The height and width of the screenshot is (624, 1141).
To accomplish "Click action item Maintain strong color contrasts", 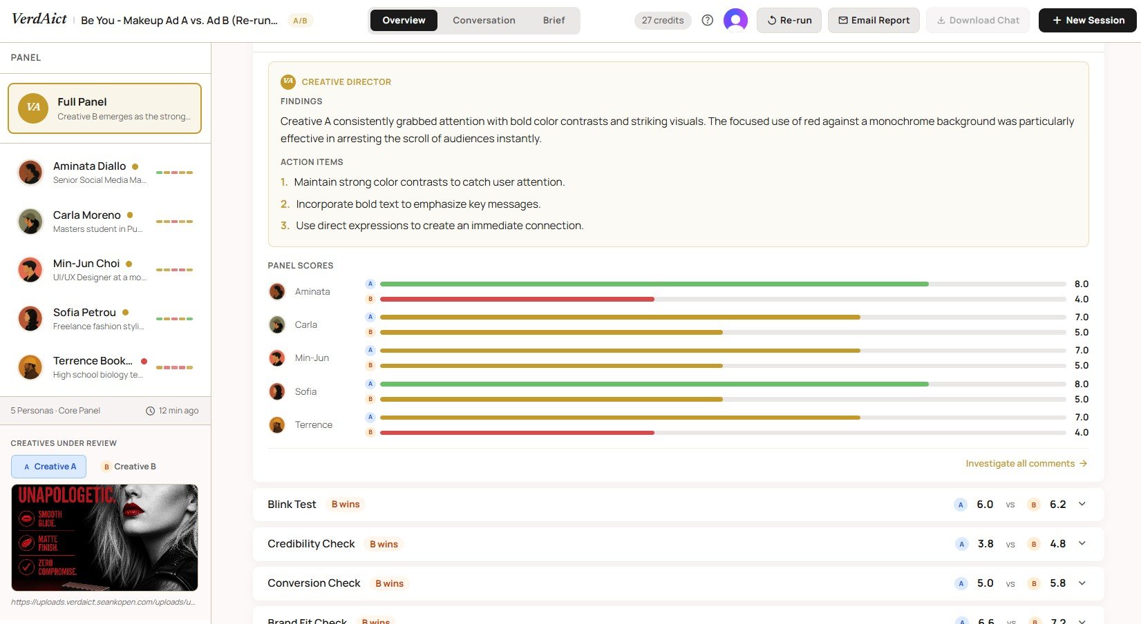I will (x=429, y=182).
